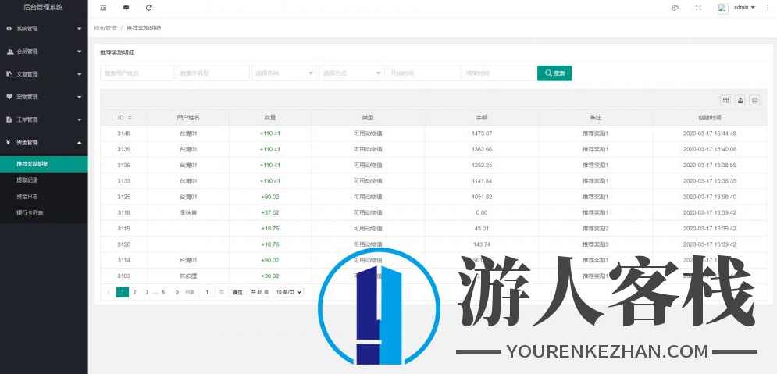Click the ID cell 3125
This screenshot has width=777, height=374.
coord(124,197)
